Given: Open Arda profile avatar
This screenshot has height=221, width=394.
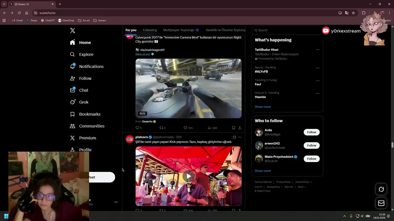Looking at the screenshot, I should click(x=259, y=132).
